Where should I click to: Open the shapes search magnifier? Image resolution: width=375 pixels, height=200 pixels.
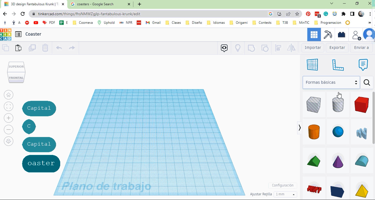(x=367, y=82)
